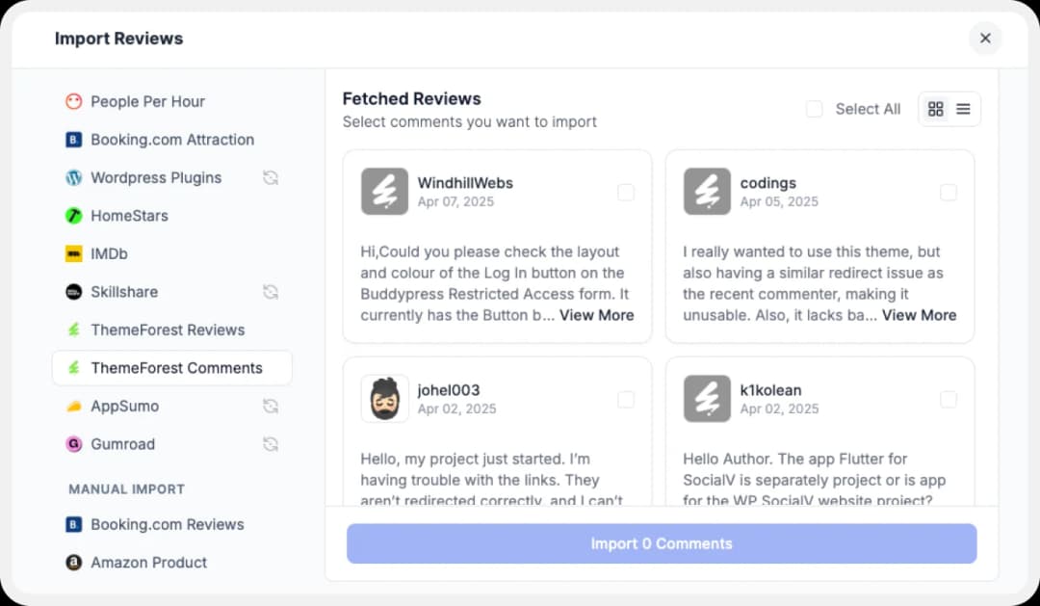
Task: Select the People Per Hour source icon
Action: pos(74,101)
